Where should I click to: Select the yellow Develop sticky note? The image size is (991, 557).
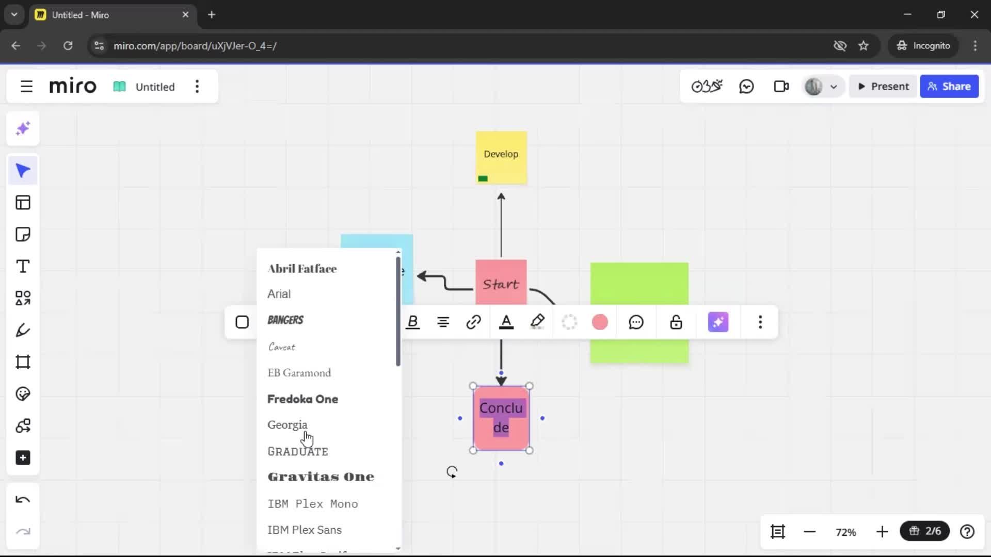point(501,158)
